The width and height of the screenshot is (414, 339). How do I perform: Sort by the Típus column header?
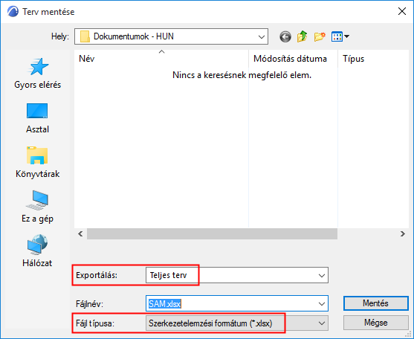tap(373, 59)
